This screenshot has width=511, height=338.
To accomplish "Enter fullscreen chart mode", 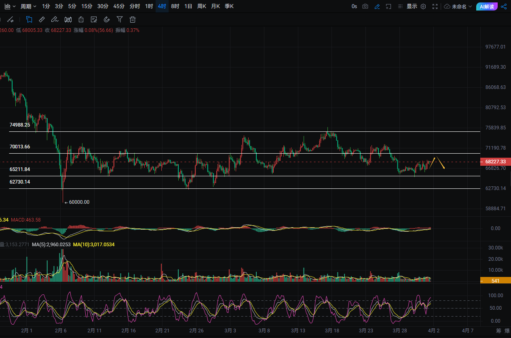I will (435, 6).
